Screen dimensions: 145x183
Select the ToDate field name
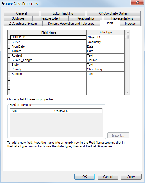click(x=48, y=51)
